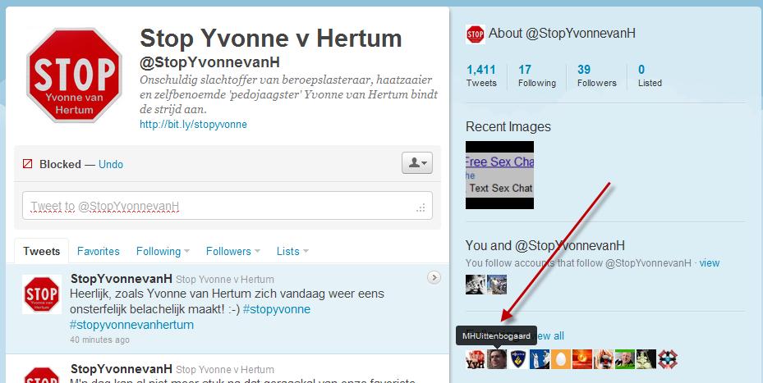Screen dimensions: 763x383
Task: Click first mutual follower avatar (grayscale)
Action: 475,285
